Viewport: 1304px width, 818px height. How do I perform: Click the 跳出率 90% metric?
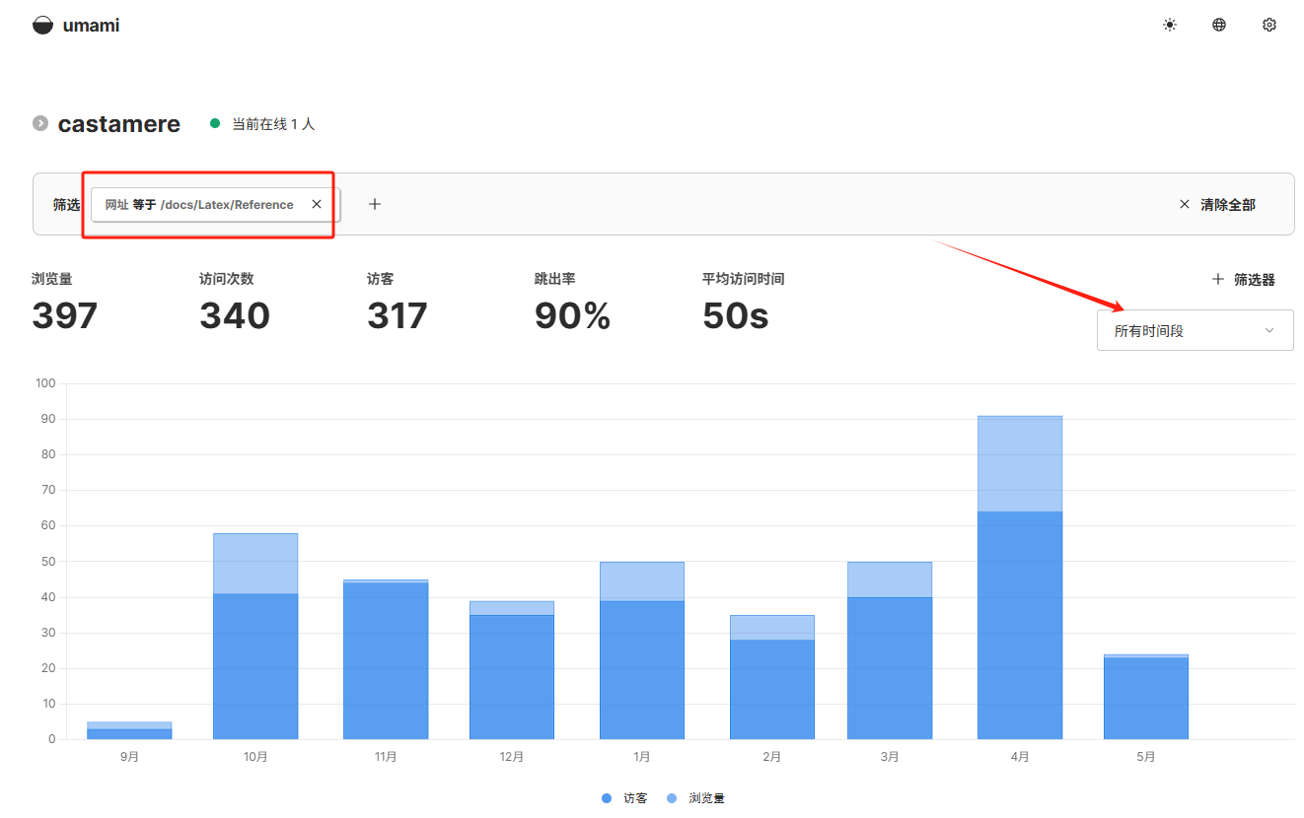point(572,303)
